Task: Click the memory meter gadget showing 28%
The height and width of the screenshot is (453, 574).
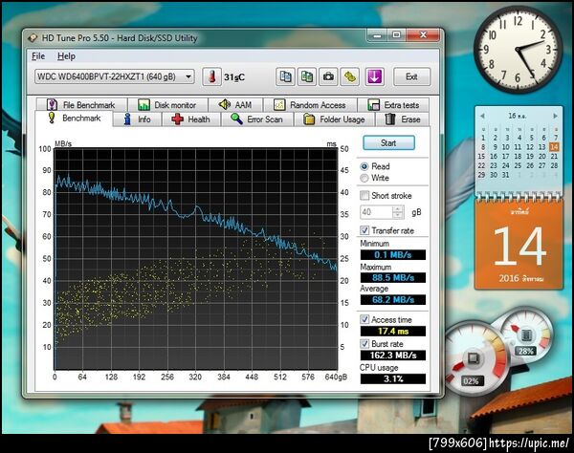Action: (x=526, y=336)
